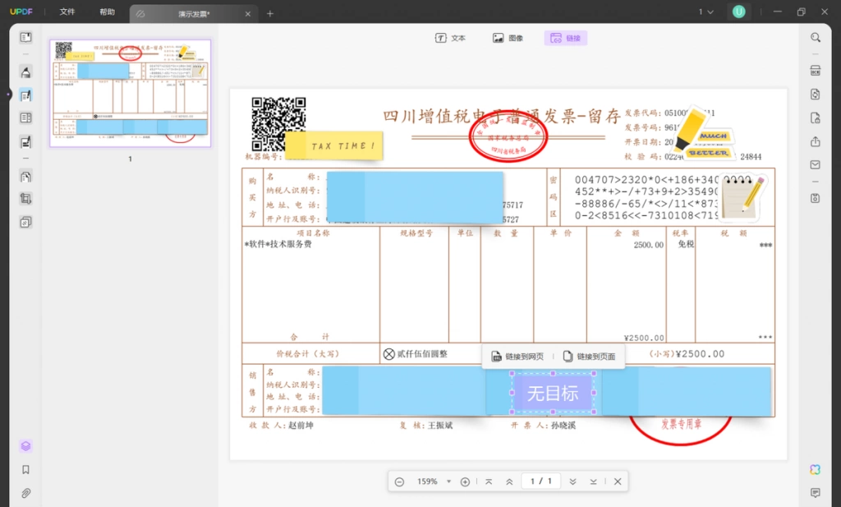This screenshot has height=507, width=841.
Task: Open the crop pages tool
Action: tap(25, 199)
